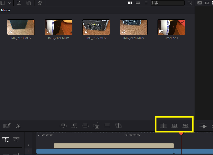Screen dimensions: 213x155
Task: Click the IMG_2126.MOV file name label
Action: tap(134, 38)
